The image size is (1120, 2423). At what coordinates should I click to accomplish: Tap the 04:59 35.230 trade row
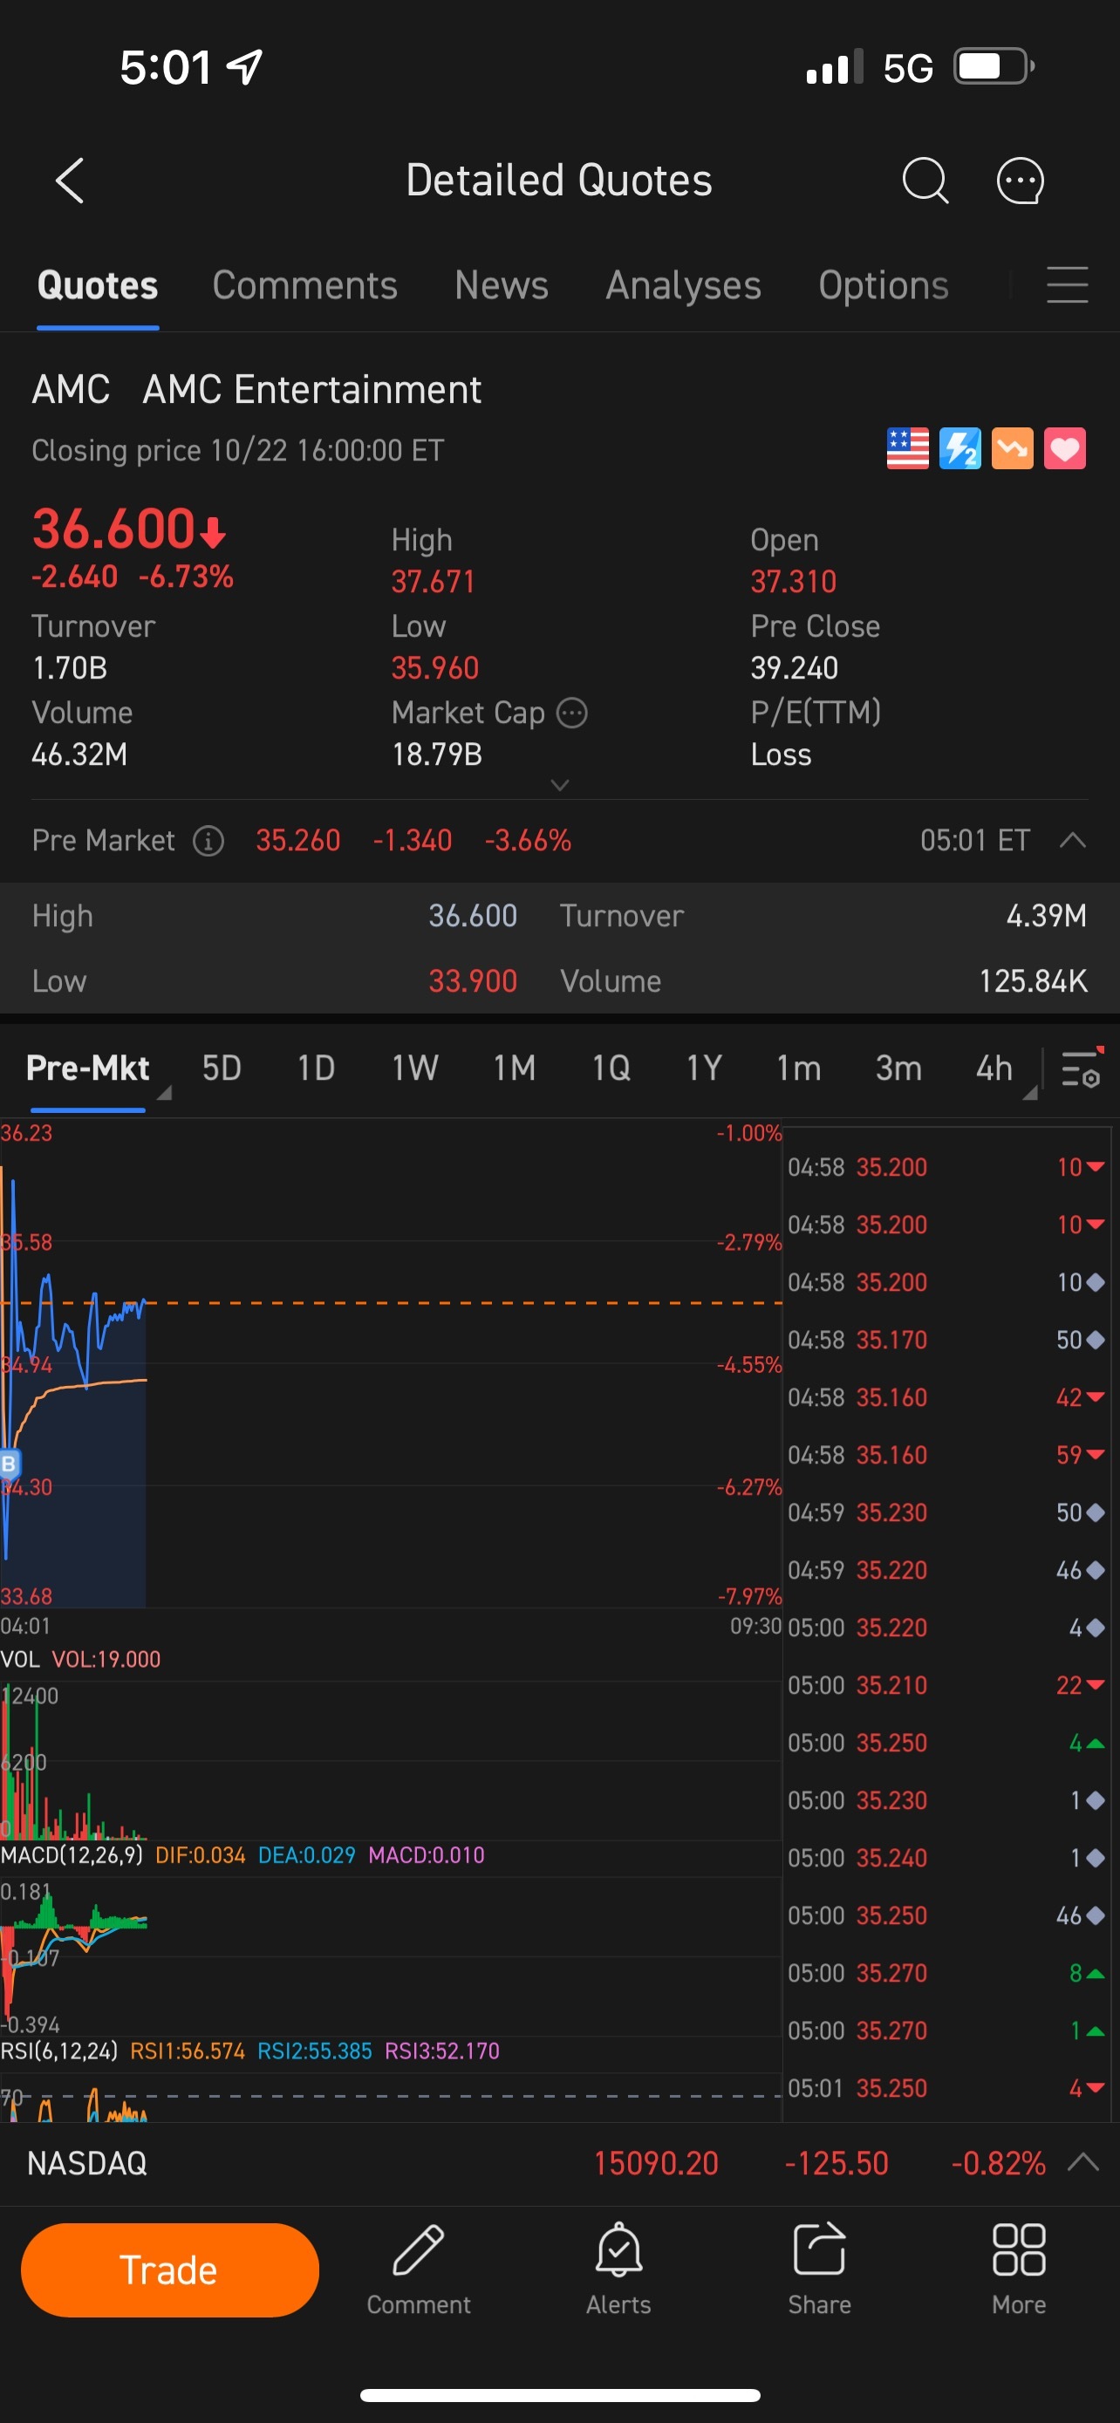coord(946,1512)
